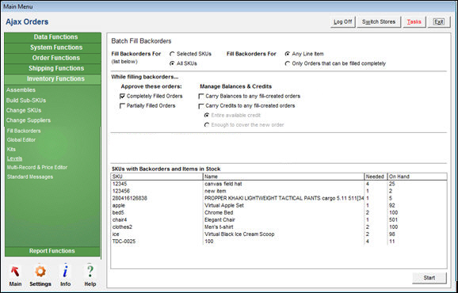
Task: Sort by the SKU column header
Action: 157,177
